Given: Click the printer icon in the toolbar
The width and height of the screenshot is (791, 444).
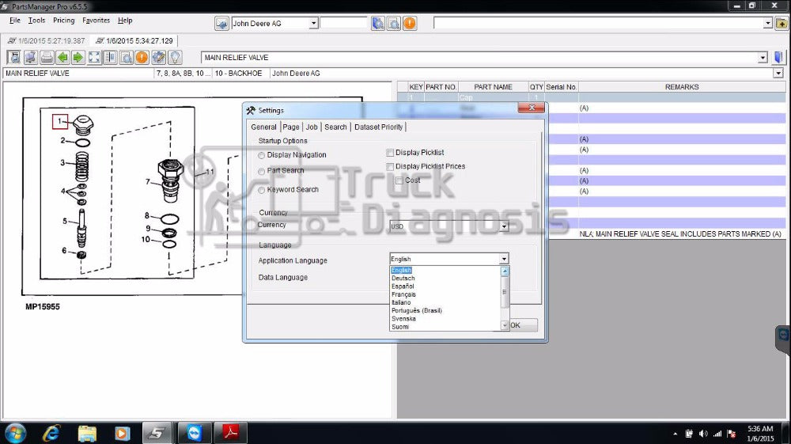Looking at the screenshot, I should pos(47,57).
